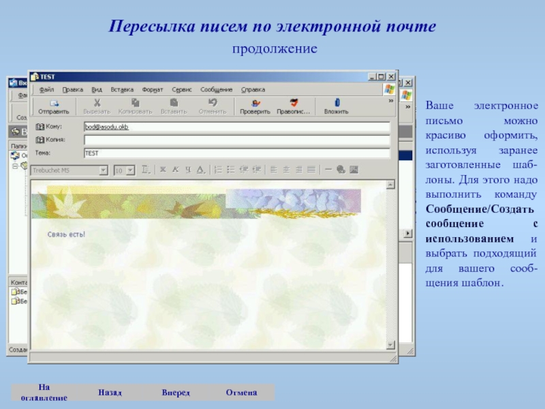The image size is (545, 409).
Task: Open the Файл menu
Action: click(46, 89)
